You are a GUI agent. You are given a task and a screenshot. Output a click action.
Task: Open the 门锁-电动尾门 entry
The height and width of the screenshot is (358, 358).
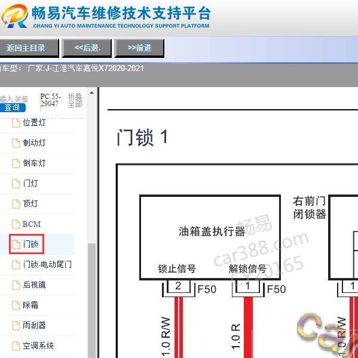pos(47,264)
